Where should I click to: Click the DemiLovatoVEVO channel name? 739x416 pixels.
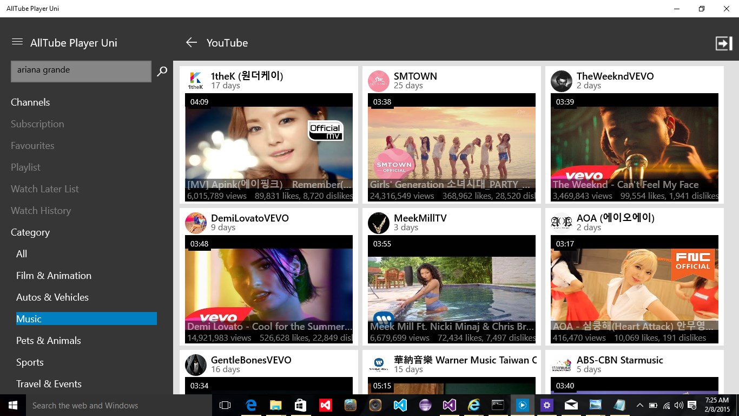[x=250, y=218]
